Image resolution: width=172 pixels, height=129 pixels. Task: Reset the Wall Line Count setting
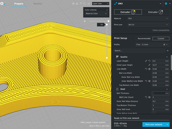coord(146,97)
